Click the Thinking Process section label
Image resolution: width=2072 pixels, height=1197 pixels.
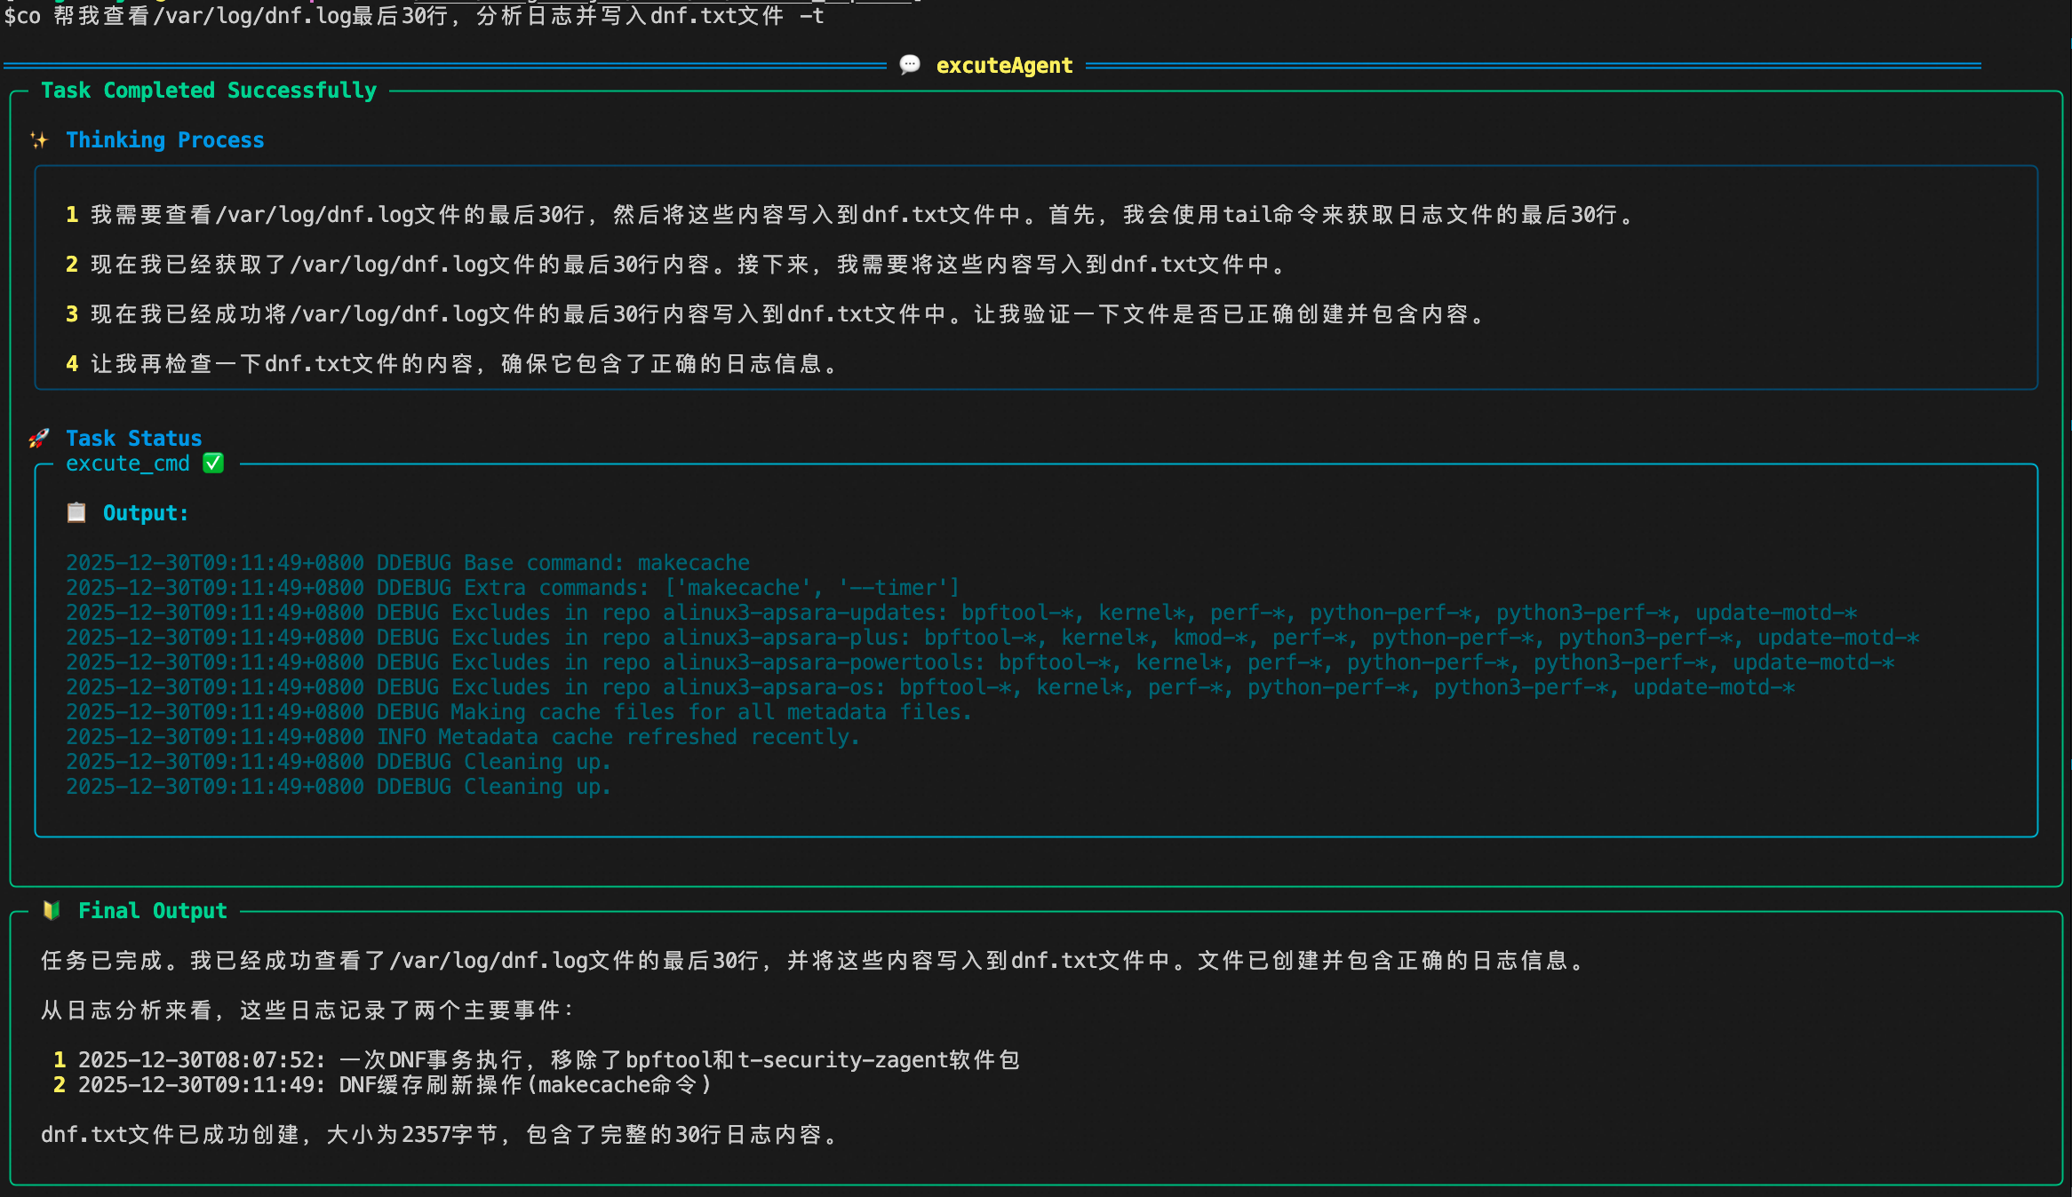click(x=164, y=140)
